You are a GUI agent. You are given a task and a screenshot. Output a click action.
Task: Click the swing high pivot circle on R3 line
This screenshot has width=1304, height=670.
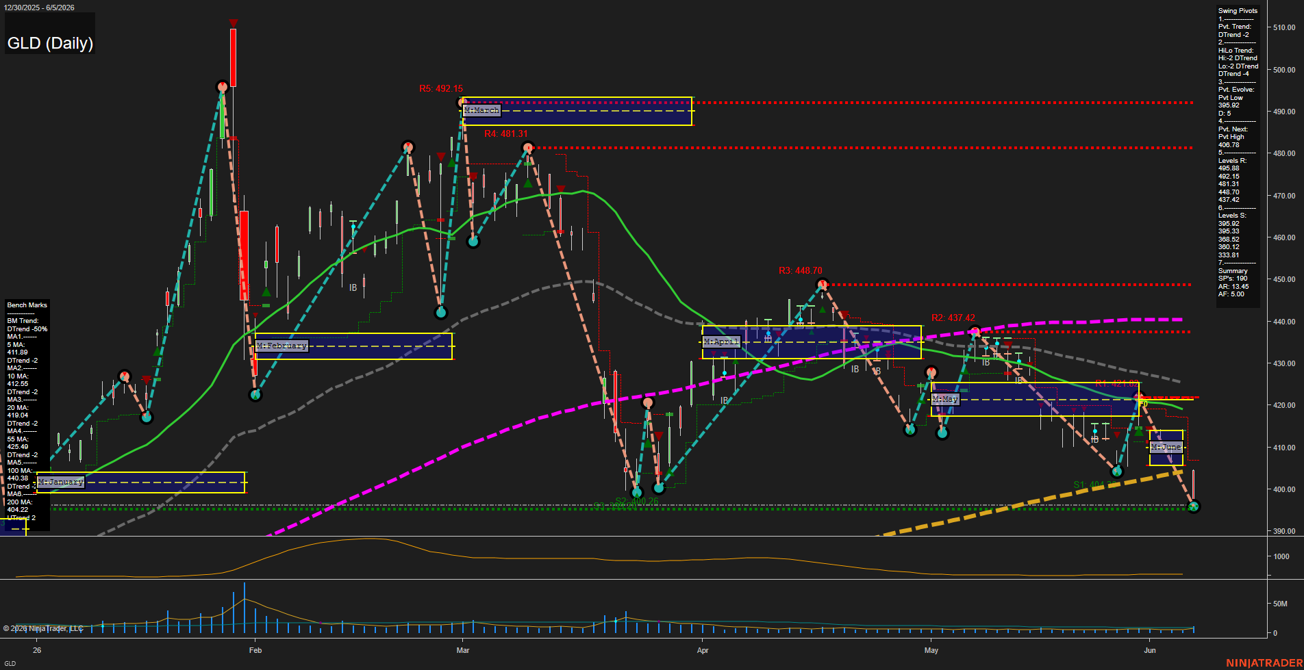(x=823, y=284)
